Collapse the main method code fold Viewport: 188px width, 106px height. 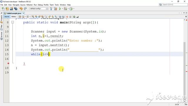pyautogui.click(x=13, y=22)
